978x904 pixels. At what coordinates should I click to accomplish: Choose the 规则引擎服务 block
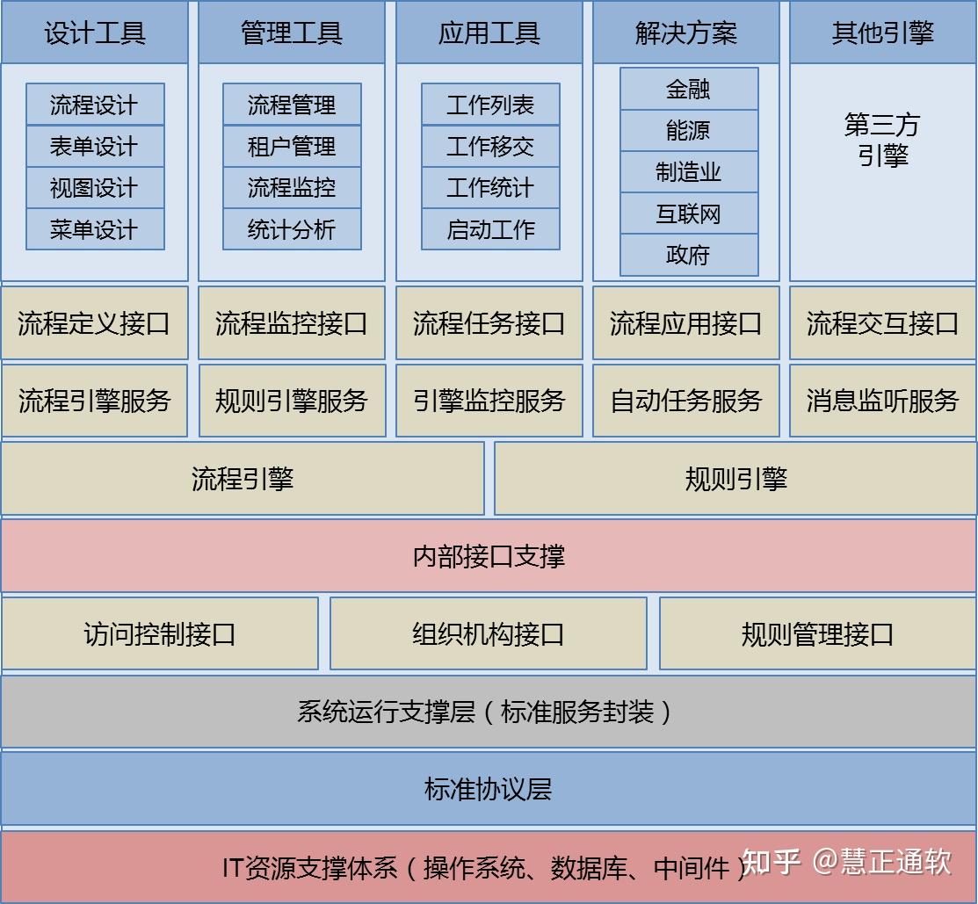coord(292,401)
